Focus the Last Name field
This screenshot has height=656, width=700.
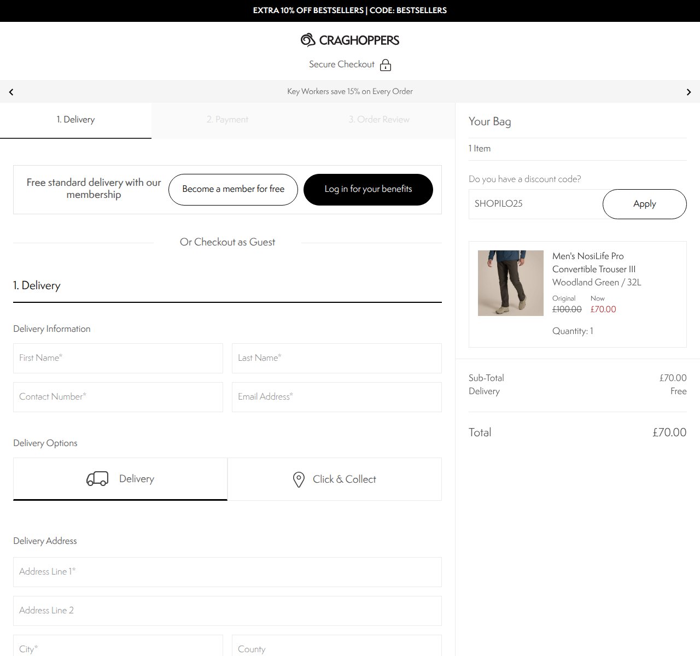click(x=337, y=358)
